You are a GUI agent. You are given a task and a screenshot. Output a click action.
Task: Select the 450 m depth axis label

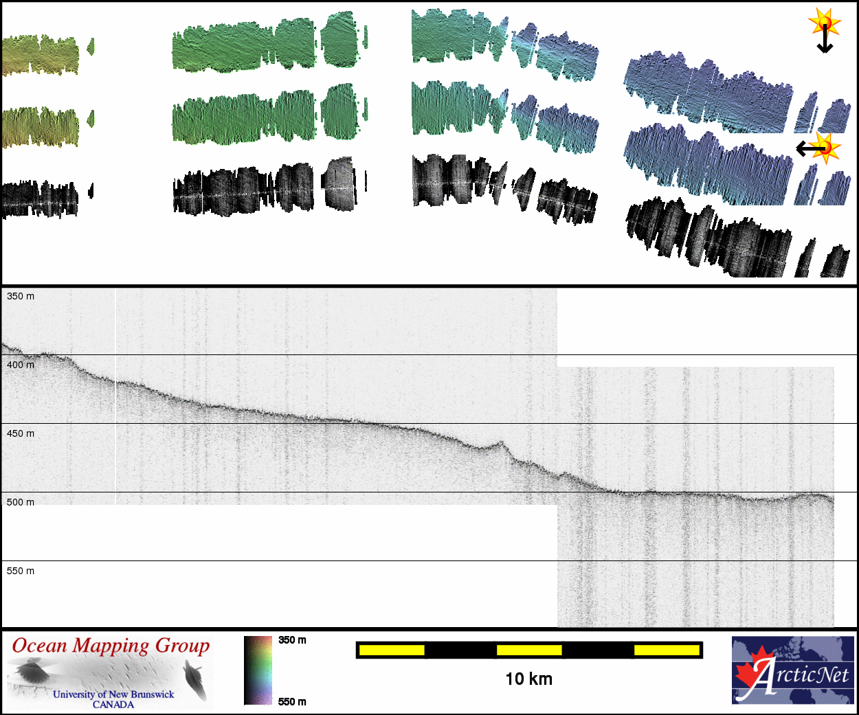tap(21, 433)
